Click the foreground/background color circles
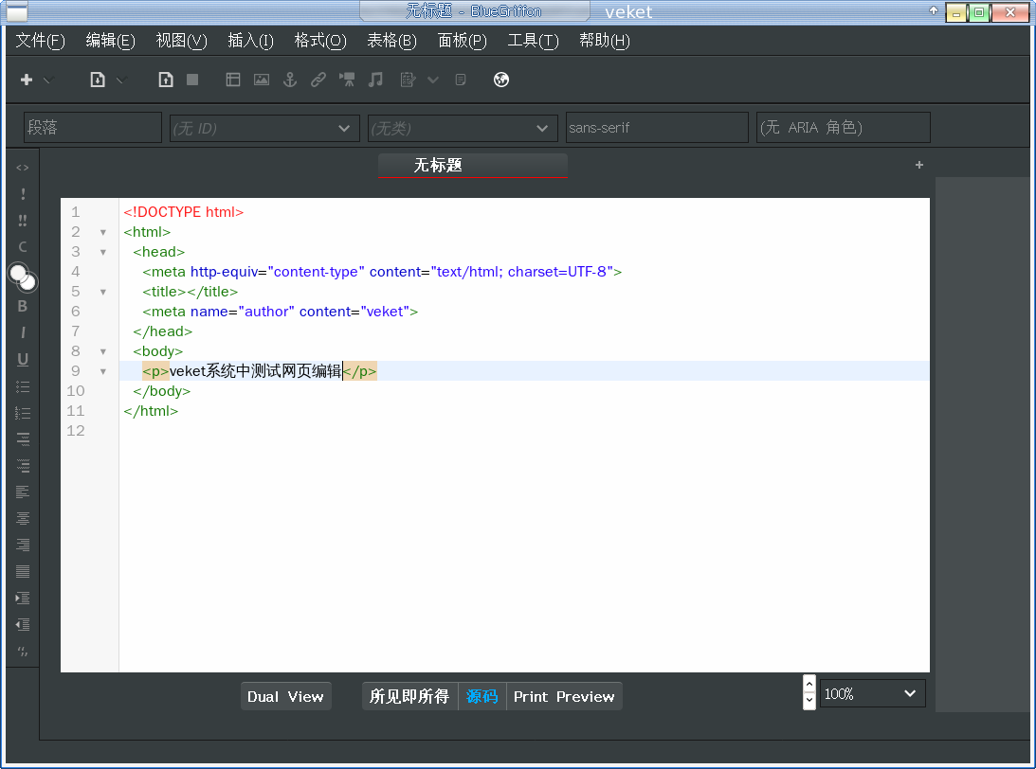Viewport: 1036px width, 769px height. click(23, 277)
